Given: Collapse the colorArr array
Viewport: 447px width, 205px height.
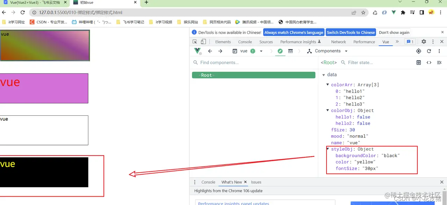Looking at the screenshot, I should click(328, 85).
